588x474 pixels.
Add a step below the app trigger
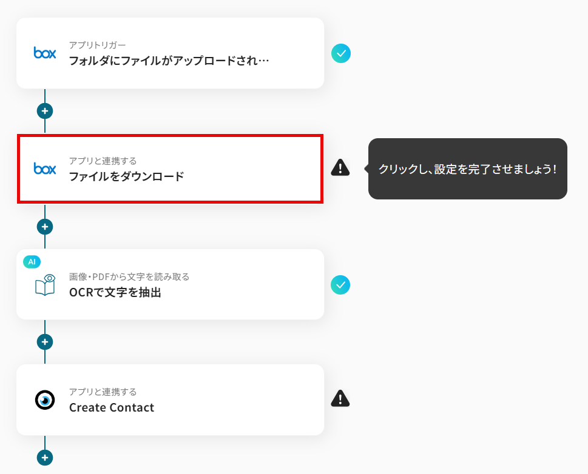point(45,111)
